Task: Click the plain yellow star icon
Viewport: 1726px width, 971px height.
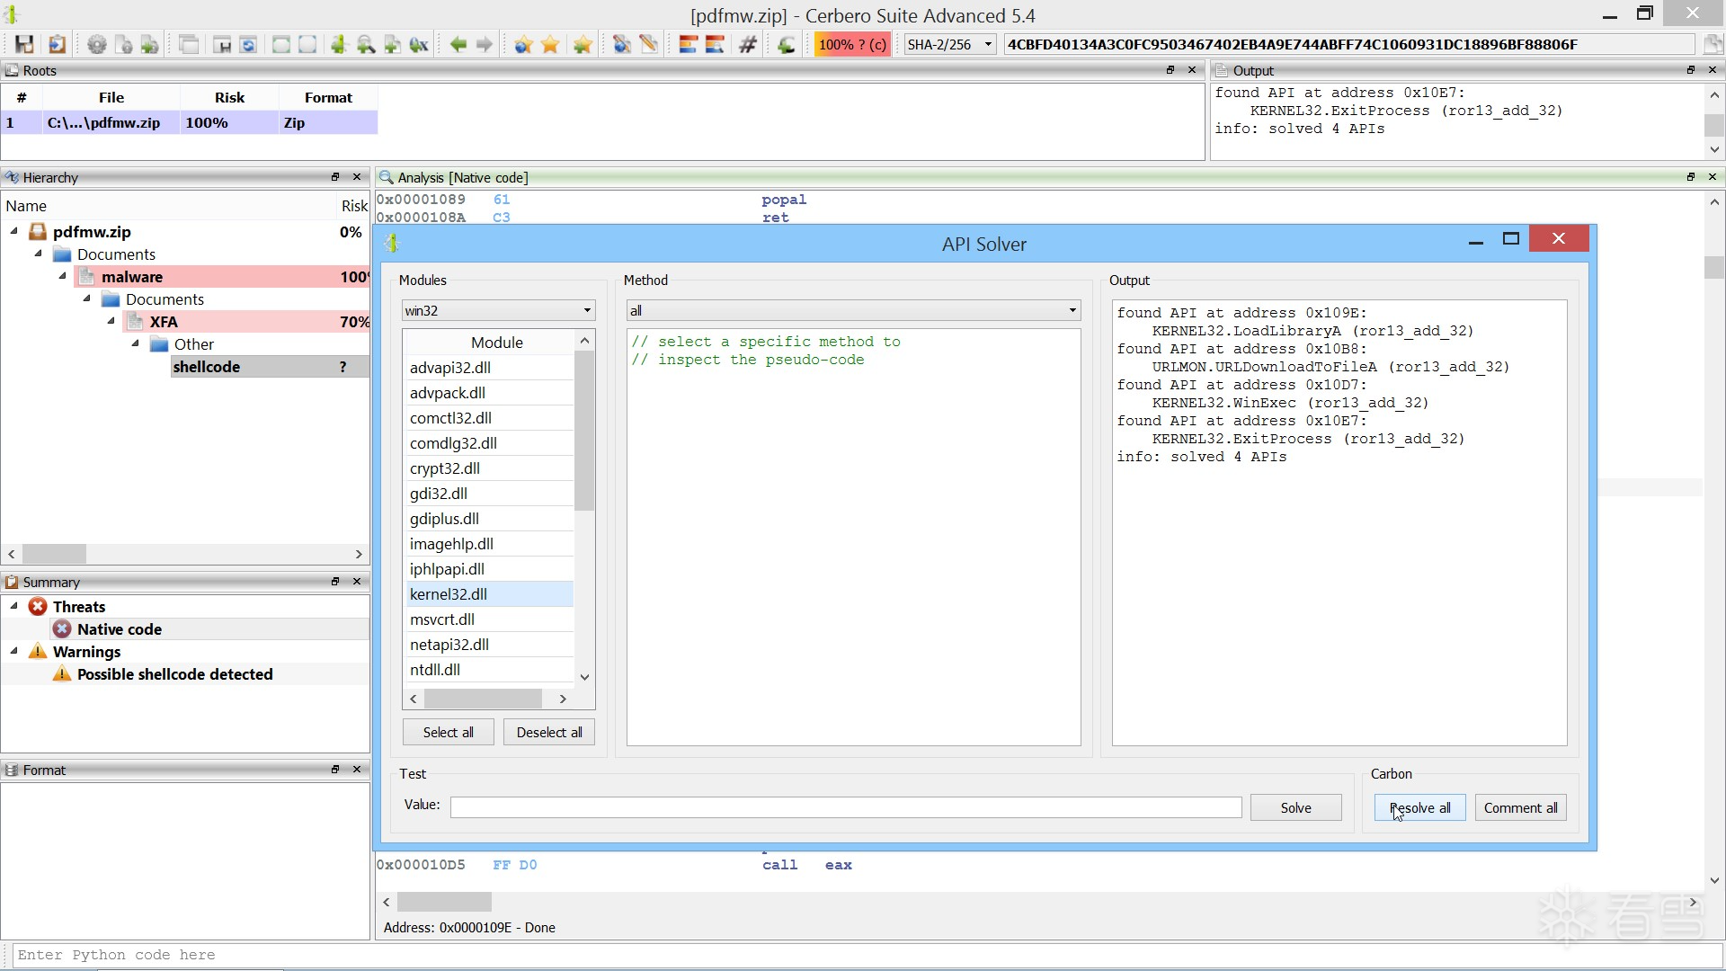Action: pyautogui.click(x=550, y=44)
